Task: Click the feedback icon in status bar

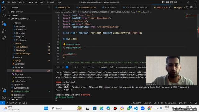Action: click(x=191, y=103)
